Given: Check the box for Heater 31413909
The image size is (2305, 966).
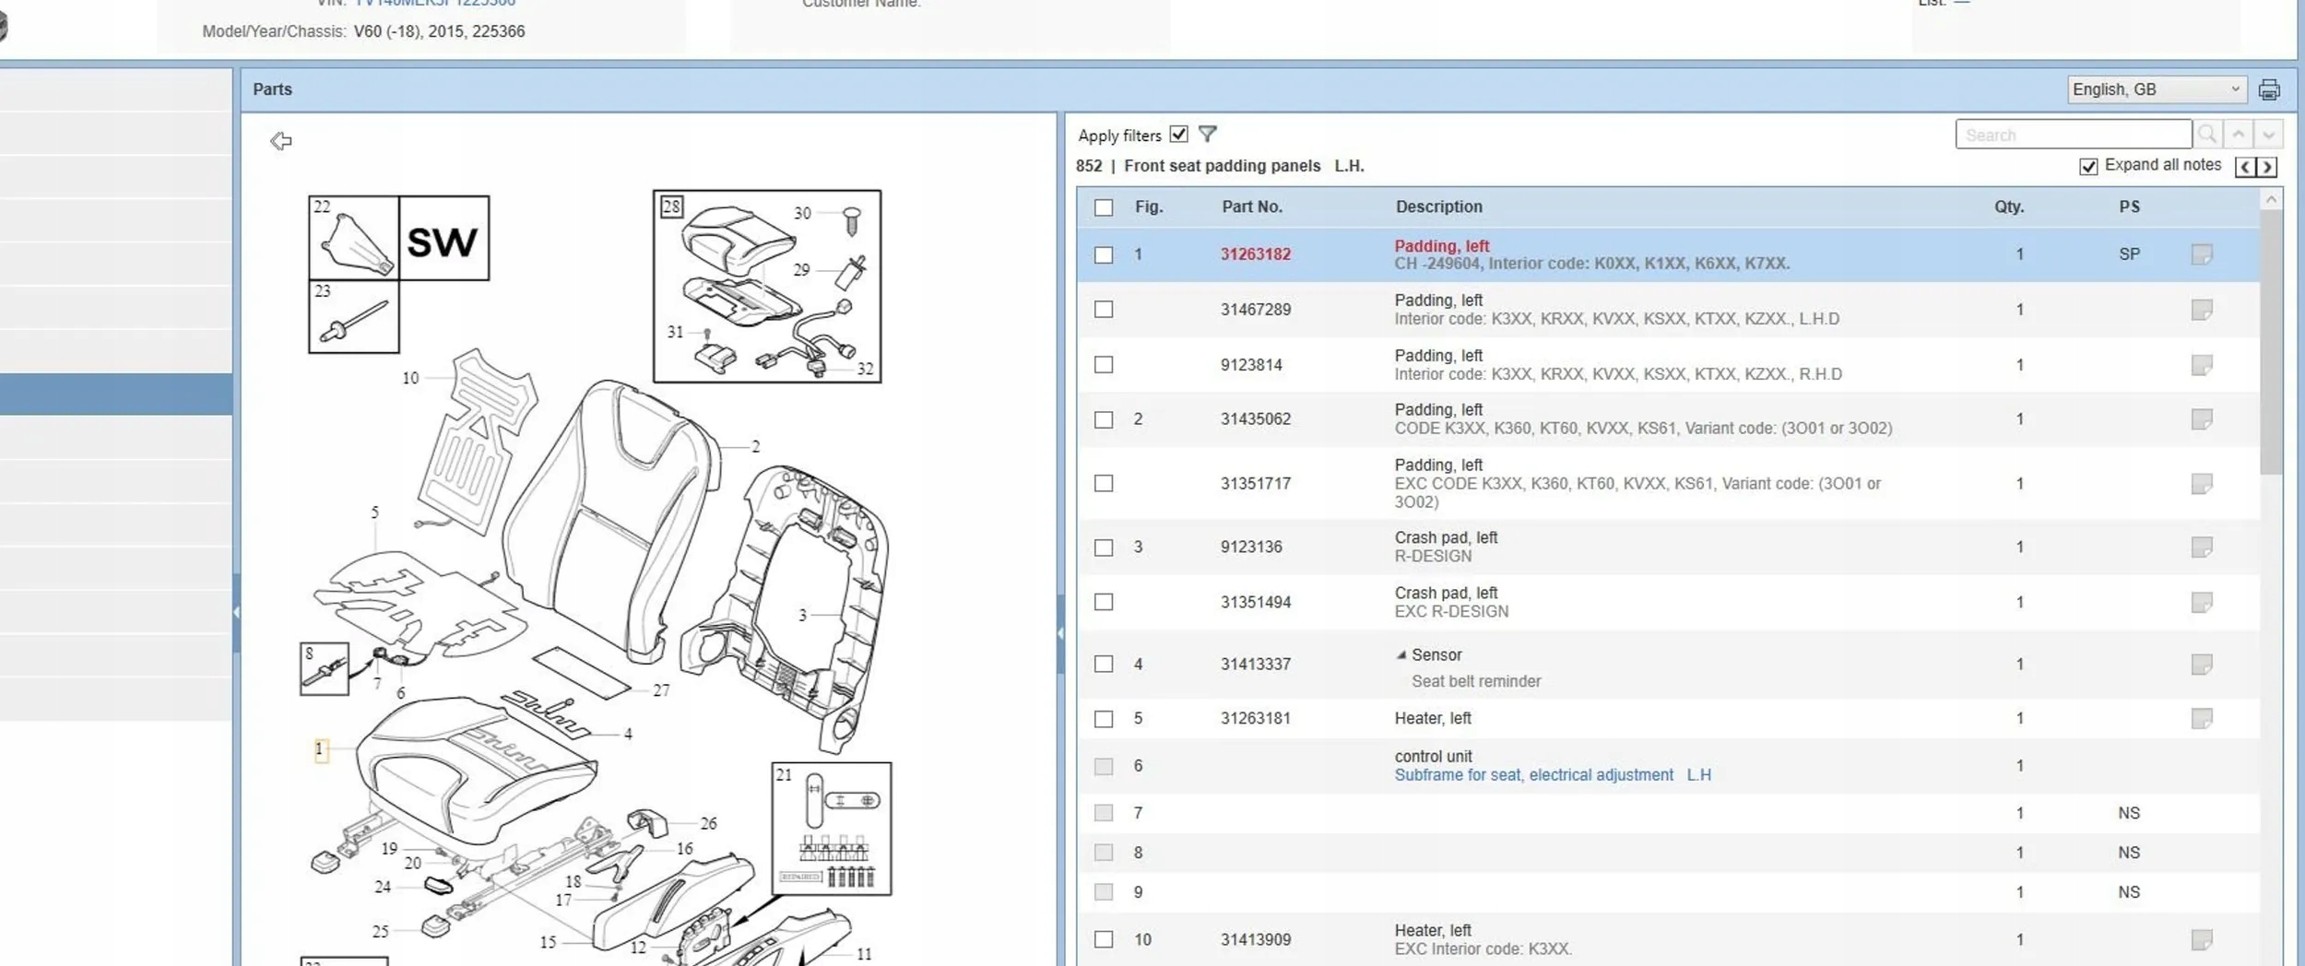Looking at the screenshot, I should tap(1104, 940).
